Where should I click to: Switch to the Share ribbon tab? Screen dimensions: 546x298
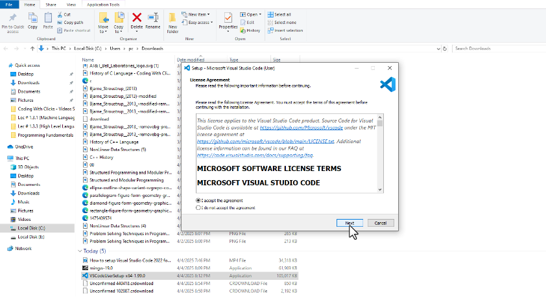(x=51, y=5)
